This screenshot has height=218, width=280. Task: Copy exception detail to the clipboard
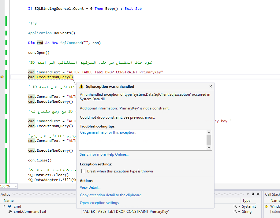110,195
